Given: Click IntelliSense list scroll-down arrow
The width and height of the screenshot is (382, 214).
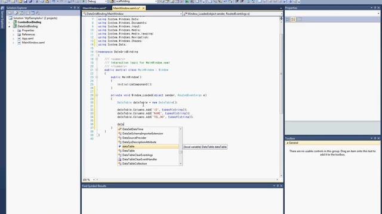Looking at the screenshot, I should click(x=180, y=164).
